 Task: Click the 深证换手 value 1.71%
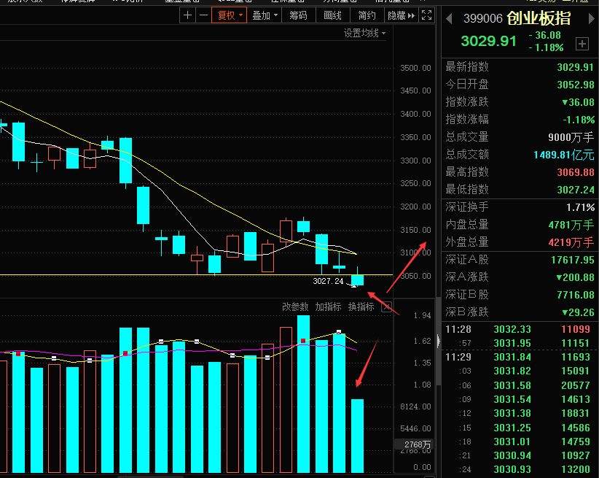580,207
